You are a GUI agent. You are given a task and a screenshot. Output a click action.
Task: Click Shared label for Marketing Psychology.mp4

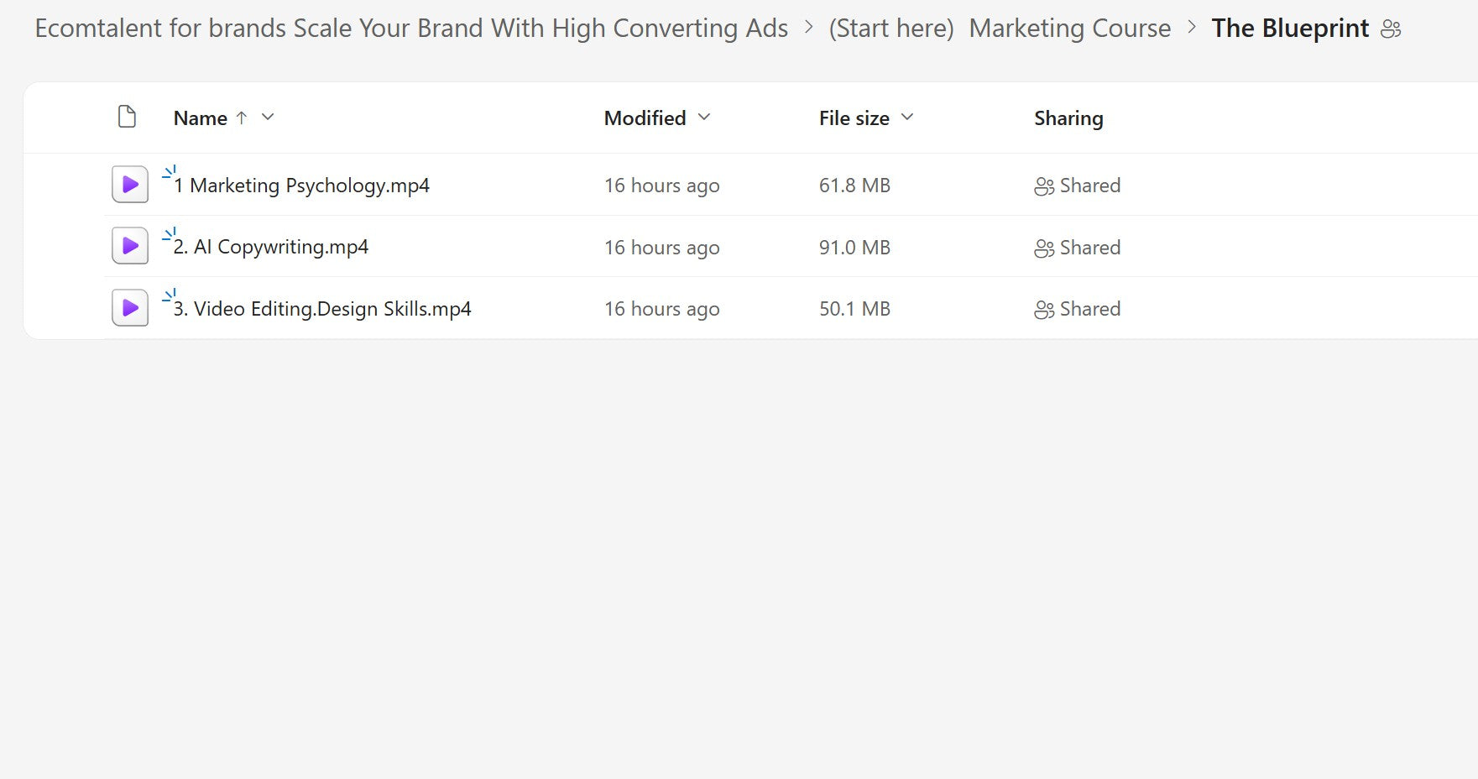click(x=1089, y=186)
